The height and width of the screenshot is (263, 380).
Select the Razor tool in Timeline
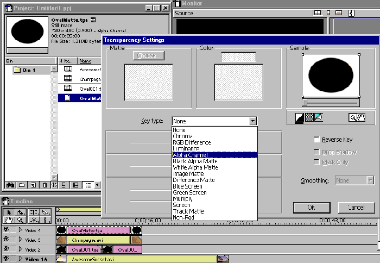click(45, 212)
